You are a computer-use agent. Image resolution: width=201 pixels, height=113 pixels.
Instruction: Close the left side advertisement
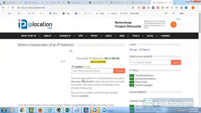[x=64, y=62]
